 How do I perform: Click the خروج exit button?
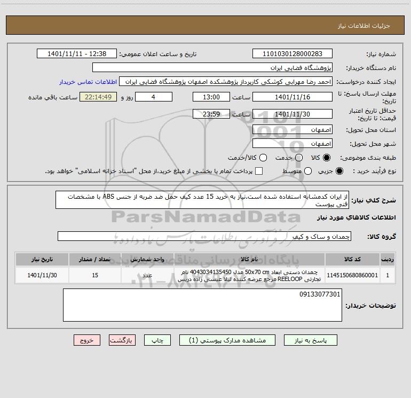pyautogui.click(x=87, y=340)
